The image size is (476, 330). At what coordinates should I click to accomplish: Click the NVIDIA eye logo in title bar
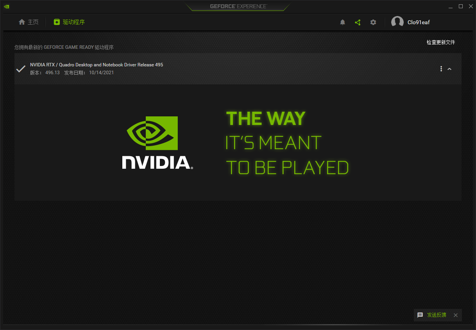point(6,6)
